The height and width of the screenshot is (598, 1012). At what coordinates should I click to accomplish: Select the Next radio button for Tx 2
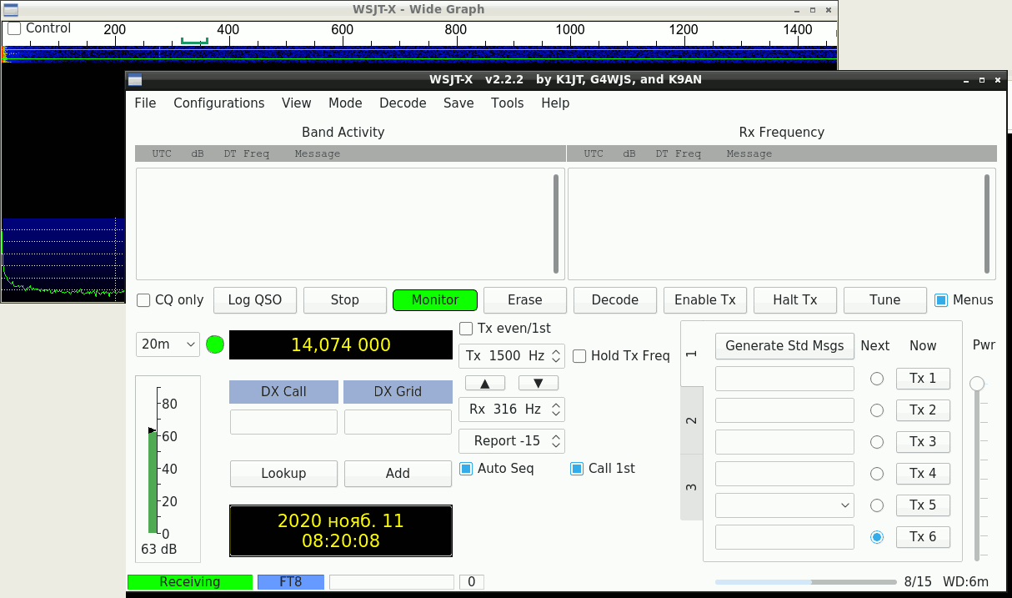point(877,410)
